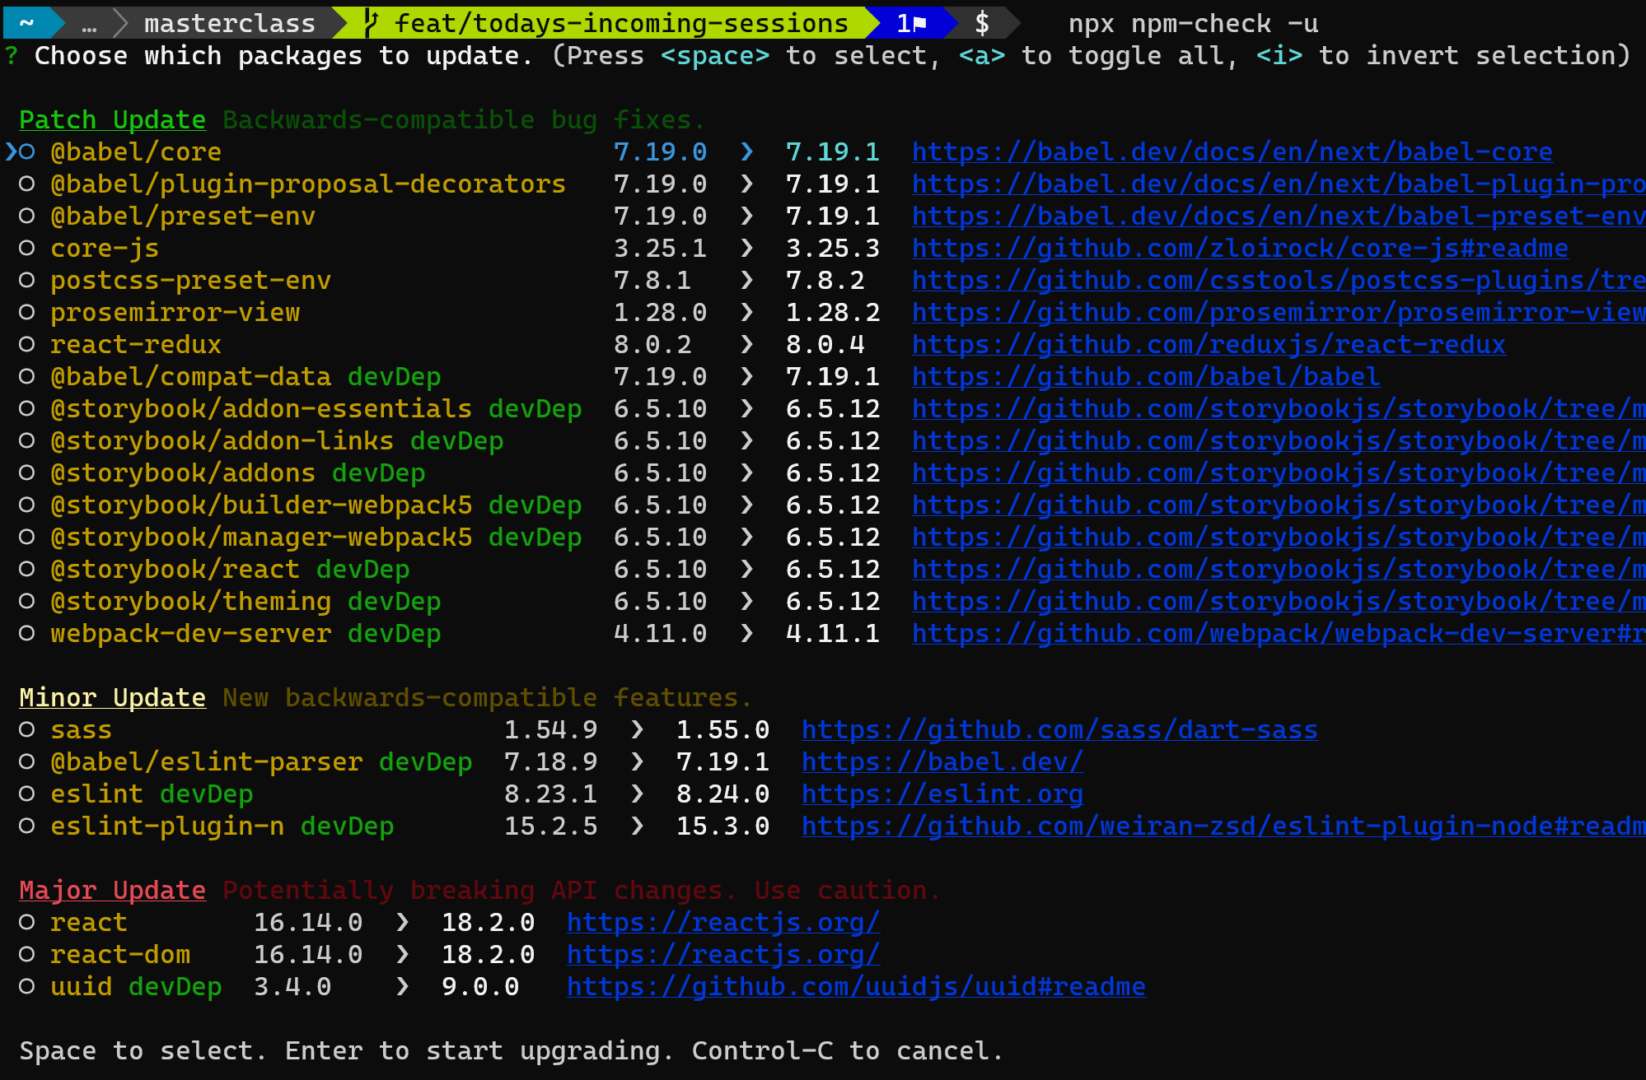Click the @babel/compat-data package name
Image resolution: width=1646 pixels, height=1080 pixels.
click(190, 377)
